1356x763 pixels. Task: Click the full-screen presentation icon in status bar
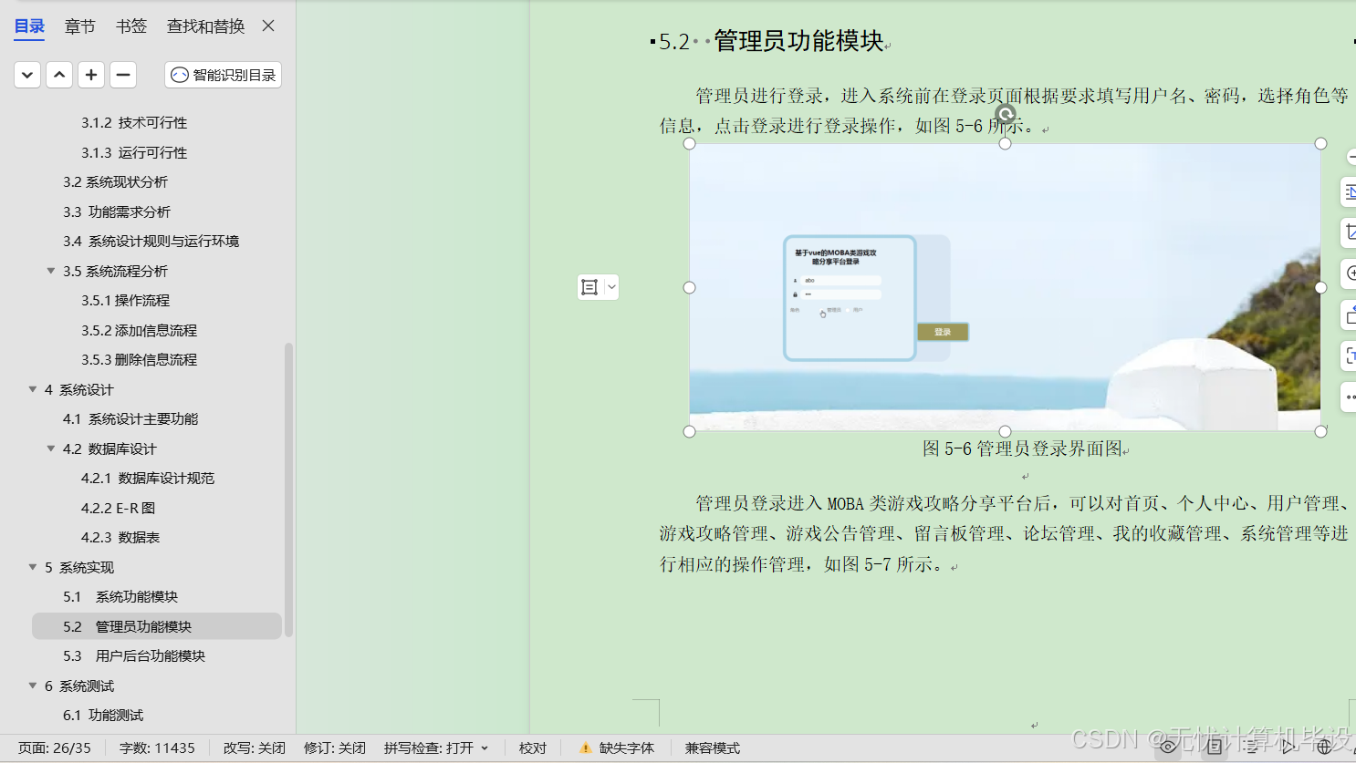pos(1288,746)
